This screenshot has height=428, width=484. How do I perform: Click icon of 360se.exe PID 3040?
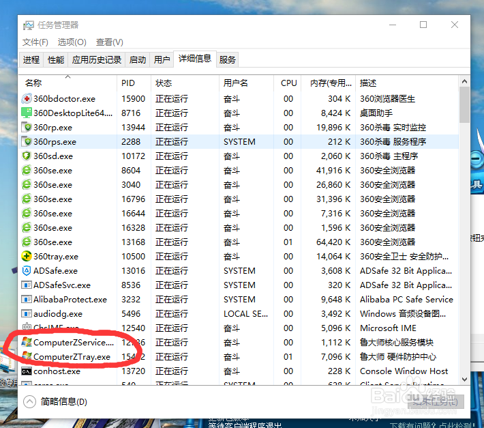click(27, 185)
